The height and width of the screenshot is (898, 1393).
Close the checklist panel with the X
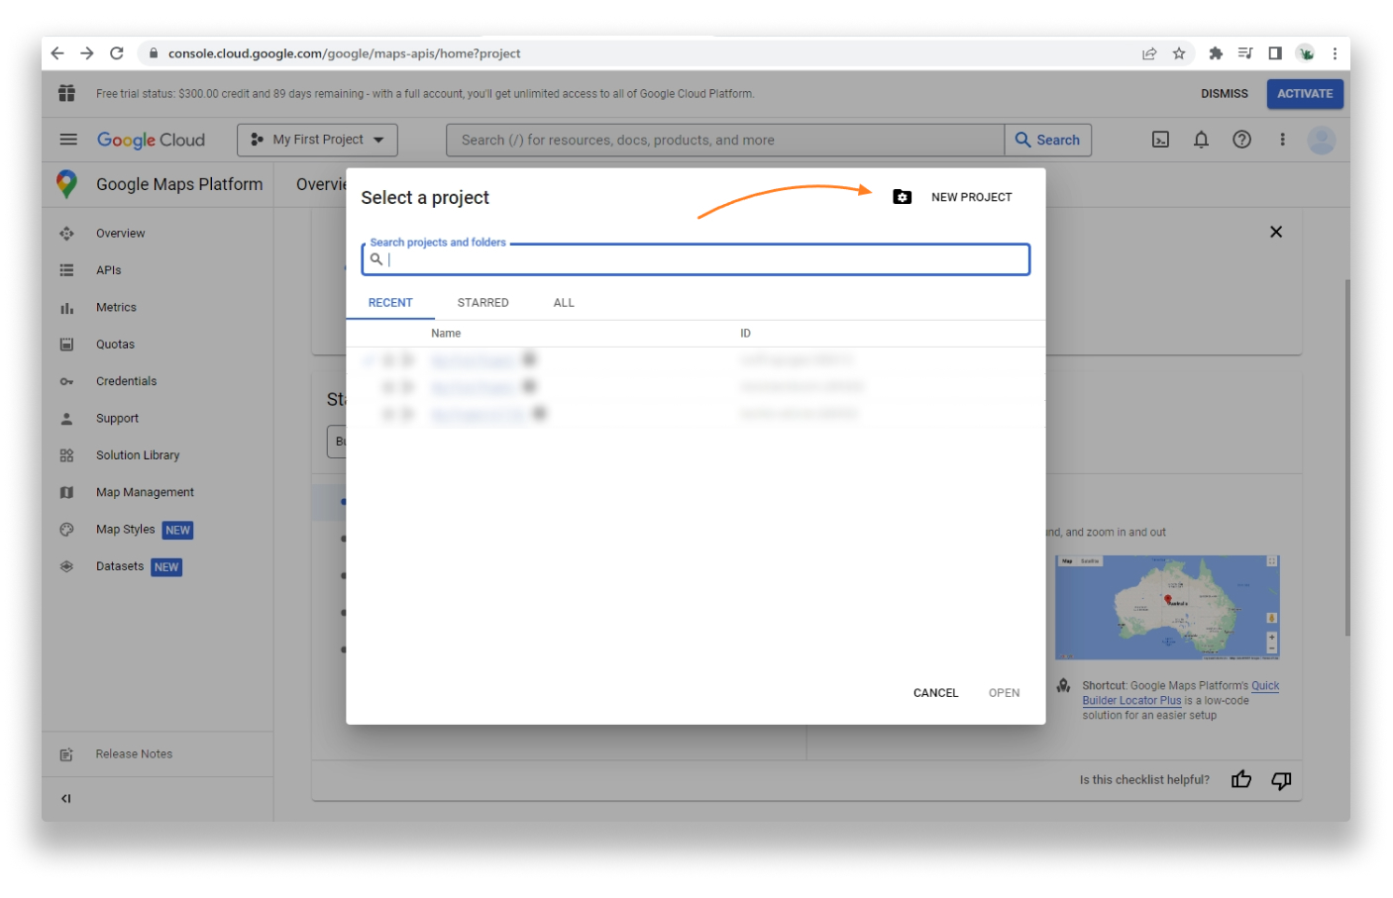point(1276,232)
